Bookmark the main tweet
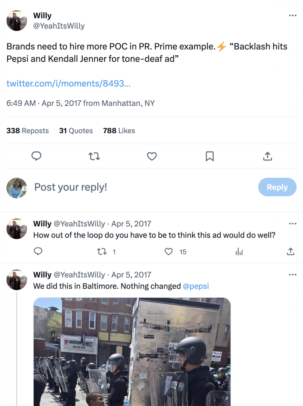 point(210,157)
